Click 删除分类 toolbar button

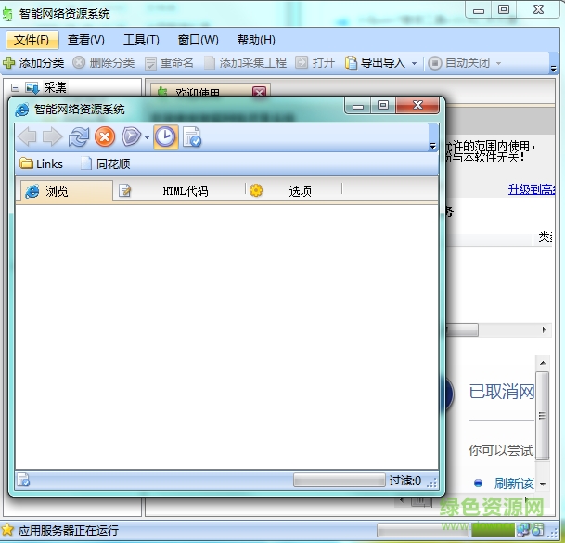104,63
